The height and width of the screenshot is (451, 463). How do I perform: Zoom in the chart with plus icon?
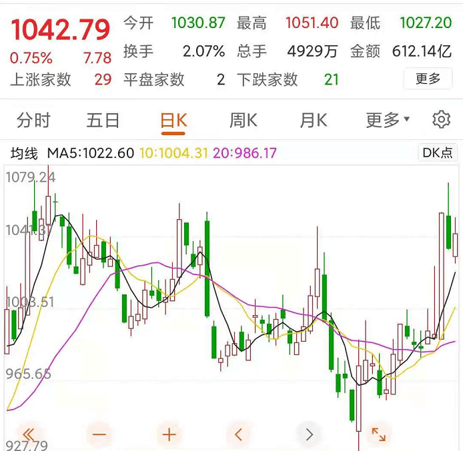pos(169,435)
